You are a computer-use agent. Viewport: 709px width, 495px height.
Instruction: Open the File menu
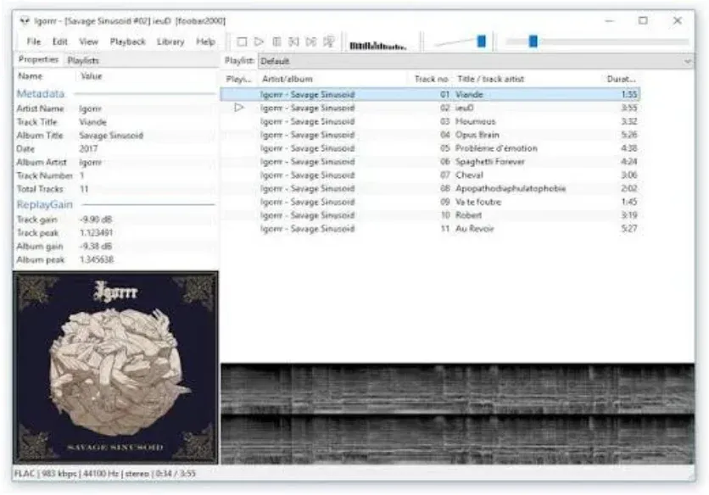pyautogui.click(x=33, y=42)
